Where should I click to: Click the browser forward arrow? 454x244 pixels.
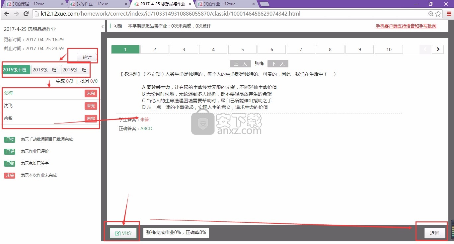(x=16, y=14)
